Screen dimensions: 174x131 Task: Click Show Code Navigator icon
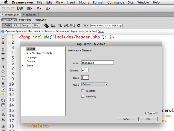3,43
